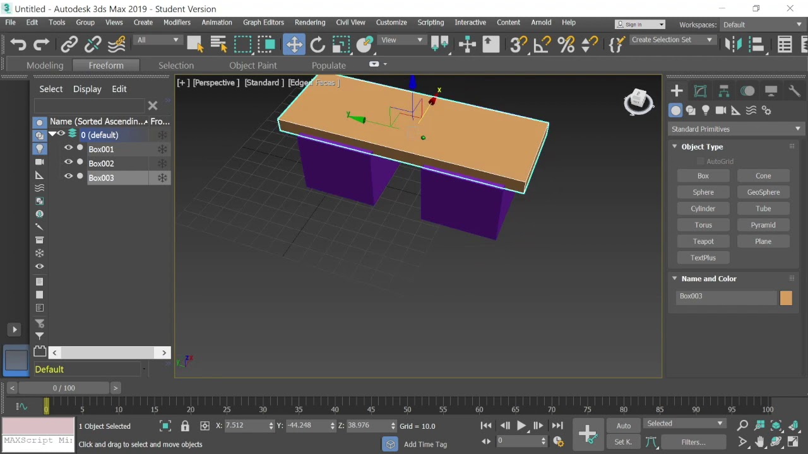
Task: Click the Auto key button
Action: [624, 426]
